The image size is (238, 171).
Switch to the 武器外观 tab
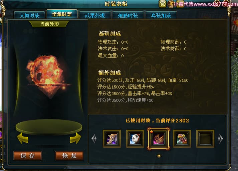(x=95, y=15)
